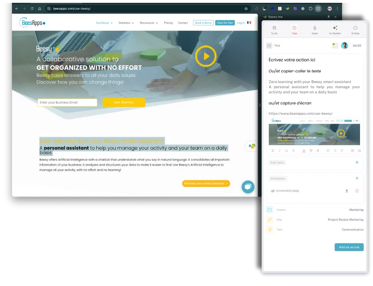Viewport: 373px width, 286px height.
Task: Click the assignee avatar in task header
Action: click(345, 45)
